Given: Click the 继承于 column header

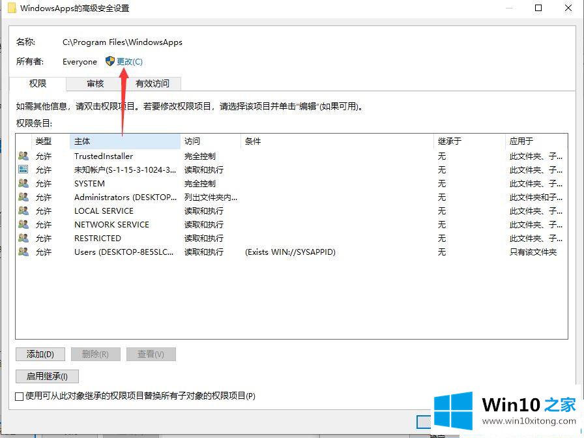Looking at the screenshot, I should [469, 141].
